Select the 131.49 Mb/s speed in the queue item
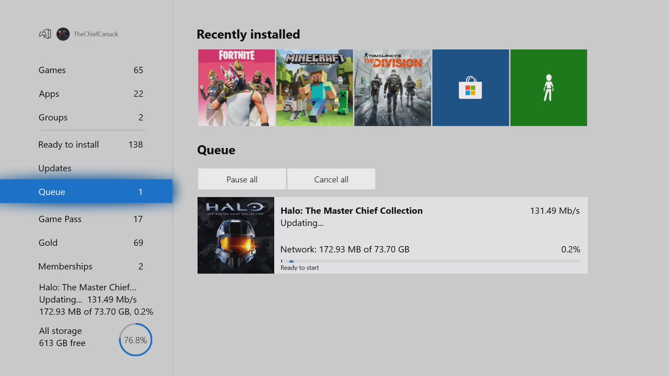 [x=555, y=211]
